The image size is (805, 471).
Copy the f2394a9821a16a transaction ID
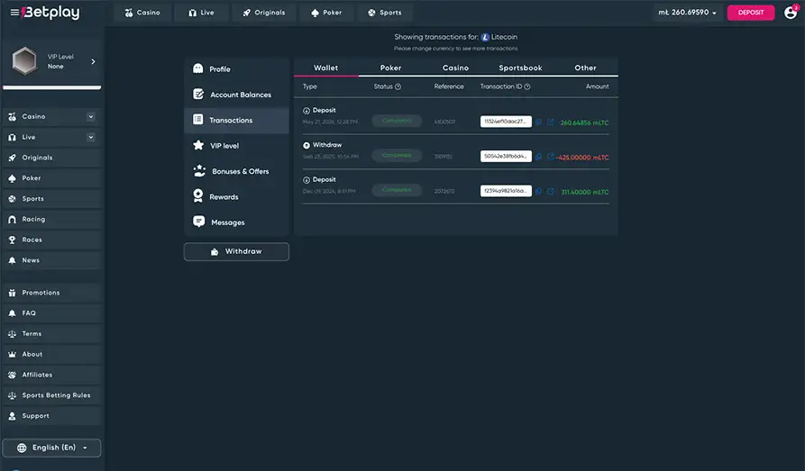pyautogui.click(x=538, y=192)
